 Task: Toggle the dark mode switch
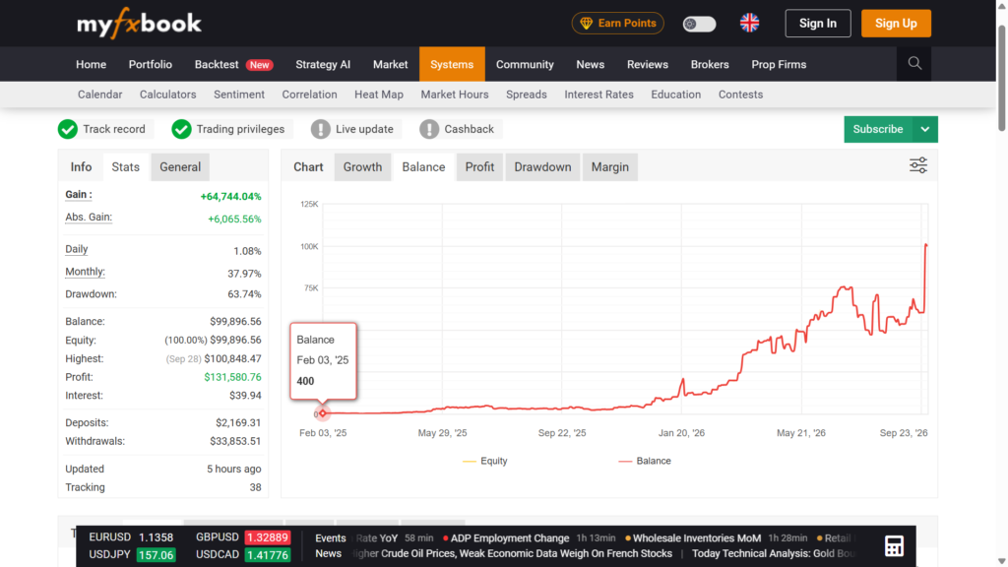[700, 24]
